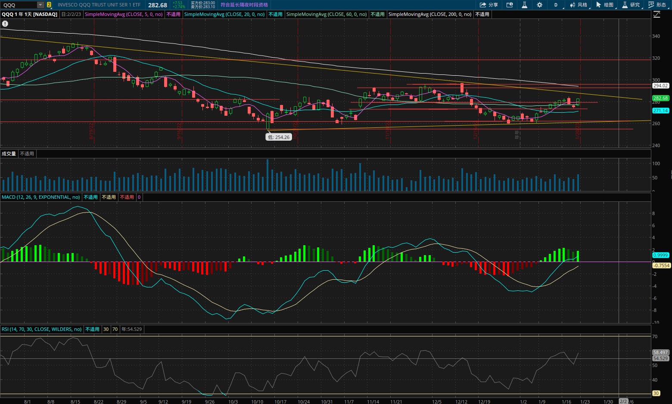Viewport: 672px width, 404px height.
Task: Click the yellow link number 2 badge
Action: pyautogui.click(x=49, y=5)
